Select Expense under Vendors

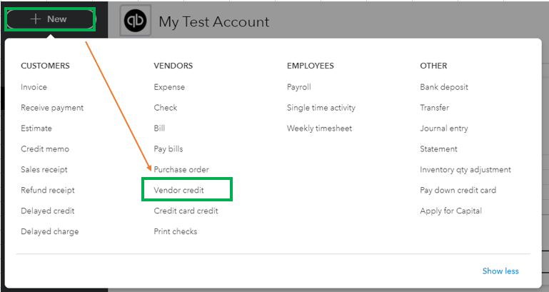coord(169,87)
